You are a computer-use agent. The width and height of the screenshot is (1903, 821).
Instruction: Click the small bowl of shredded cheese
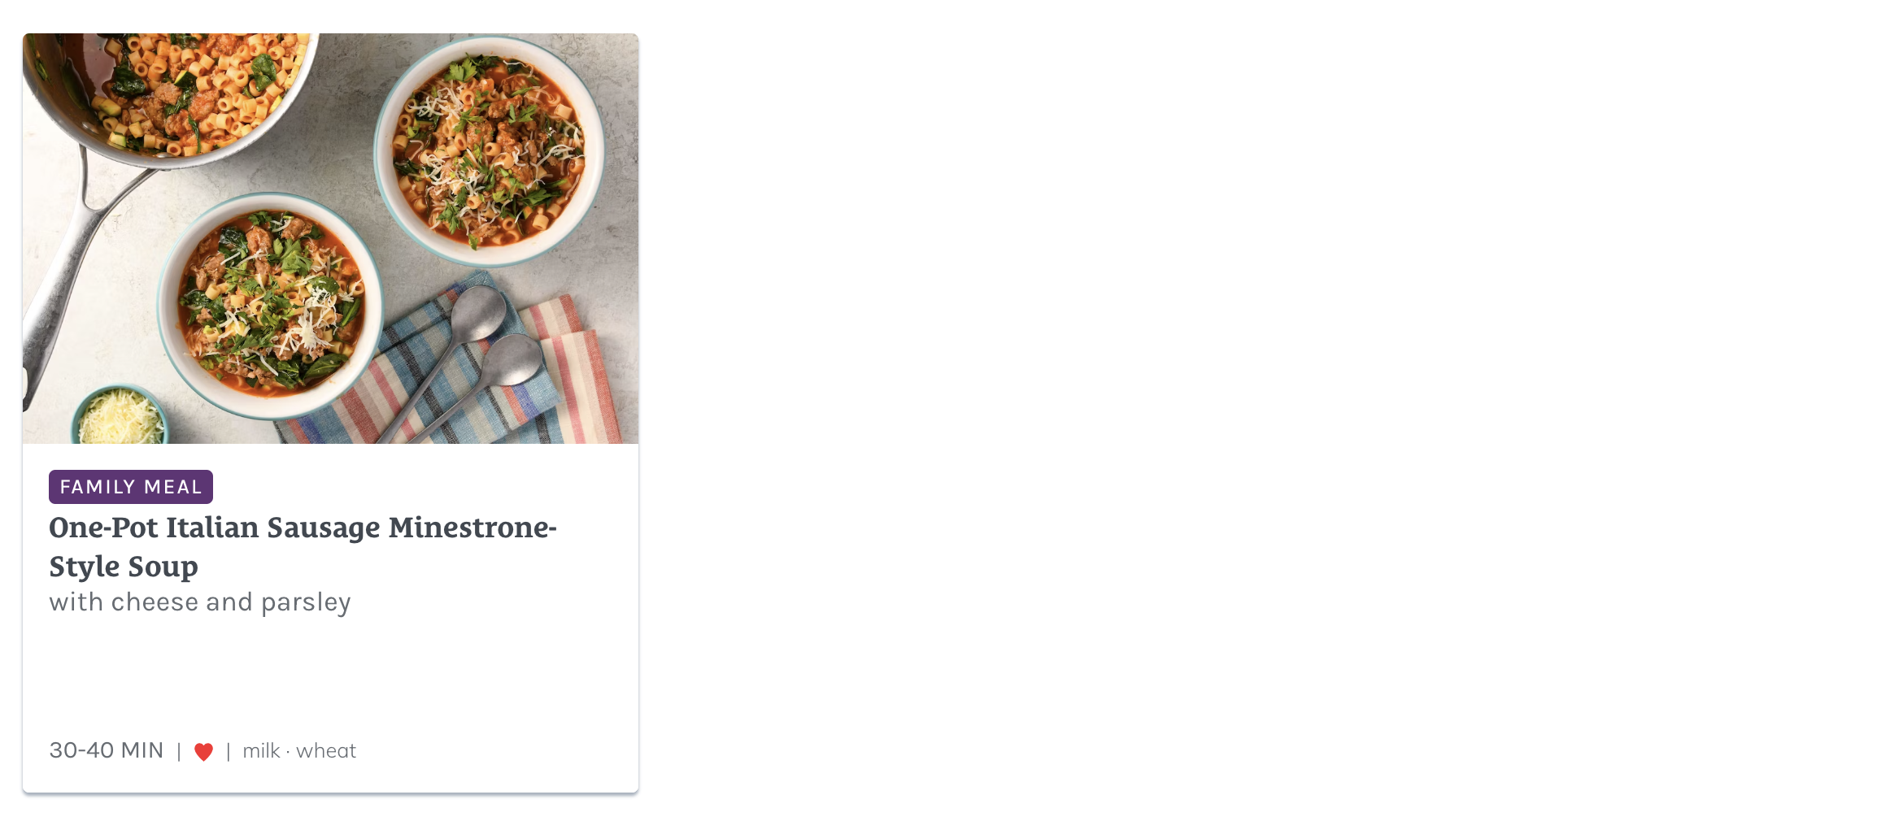pyautogui.click(x=120, y=416)
